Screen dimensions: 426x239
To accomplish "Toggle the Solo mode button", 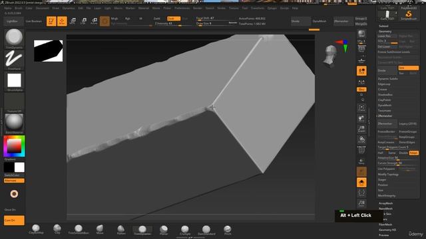I will click(x=361, y=183).
